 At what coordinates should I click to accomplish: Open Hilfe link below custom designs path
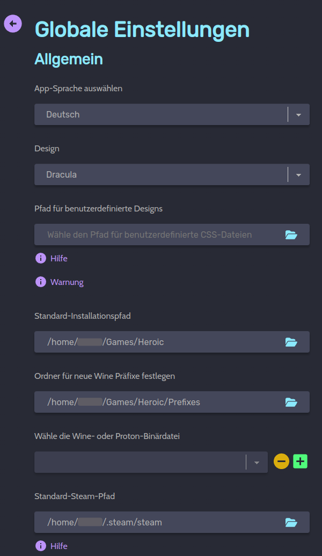(x=59, y=258)
